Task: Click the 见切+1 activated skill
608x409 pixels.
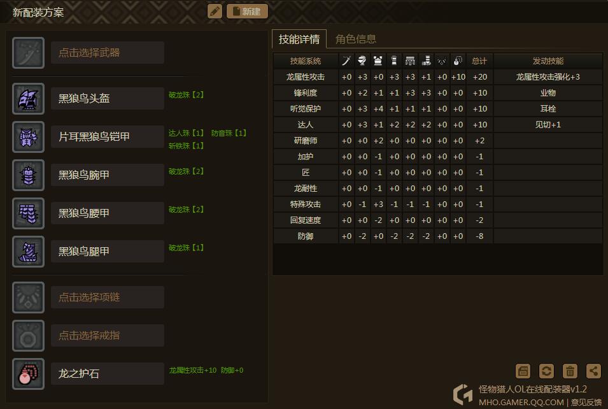Action: (548, 125)
